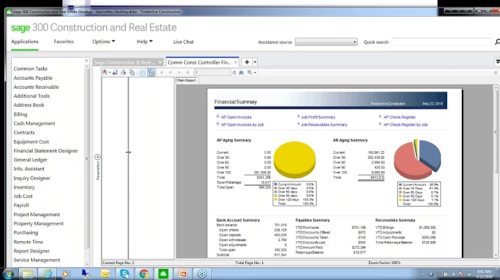
Task: Go to next page arrow
Action: click(x=179, y=73)
